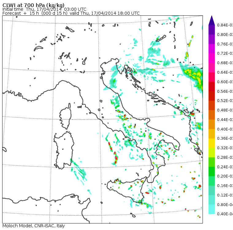
Task: Click the 0.52E-03 legend label
Action: [225, 101]
